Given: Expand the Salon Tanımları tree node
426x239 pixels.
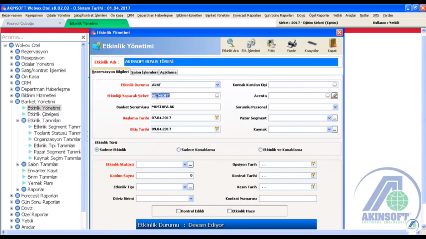Looking at the screenshot, I should 18,164.
